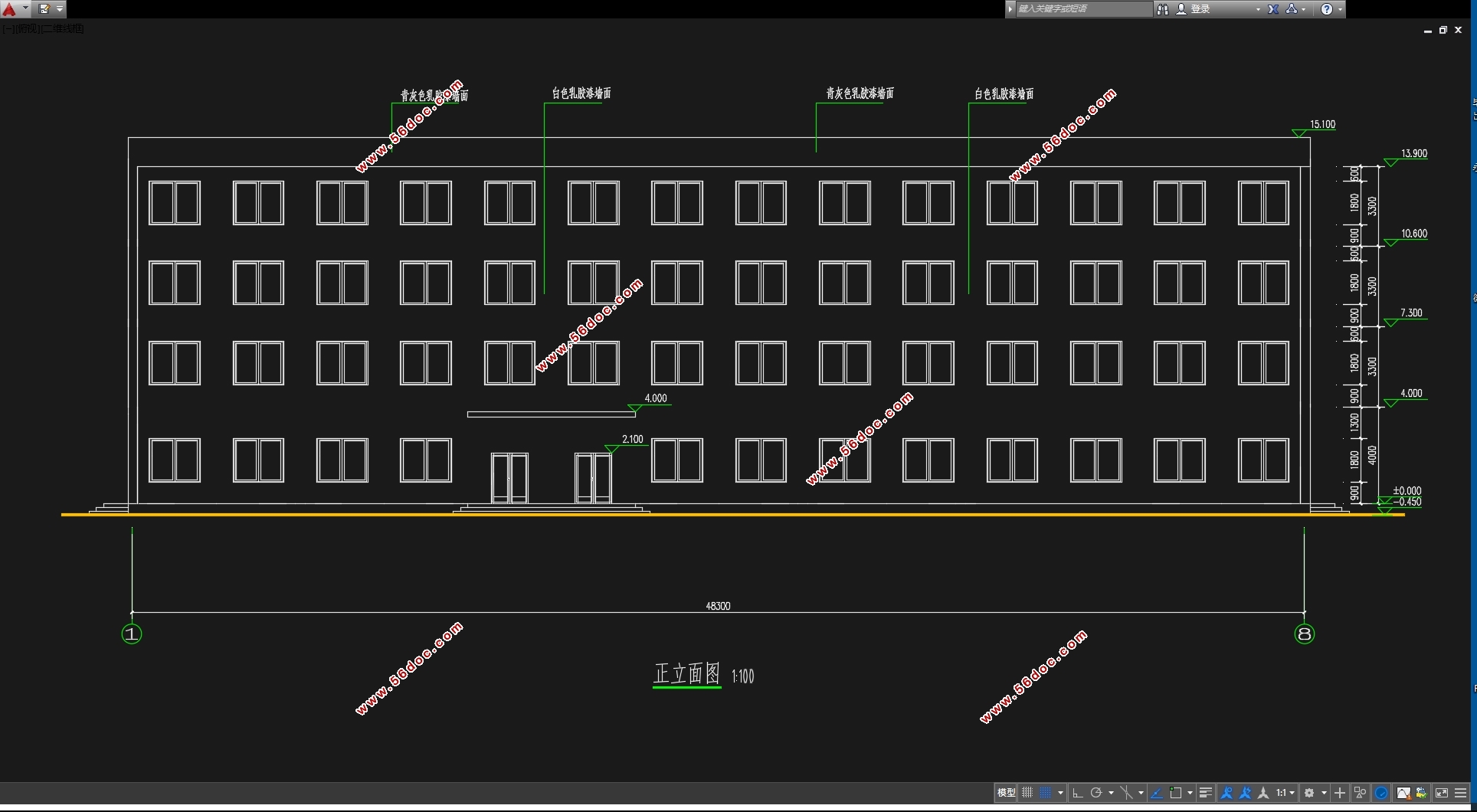The width and height of the screenshot is (1477, 812).
Task: Open the status bar customization menu icon
Action: 1461,793
